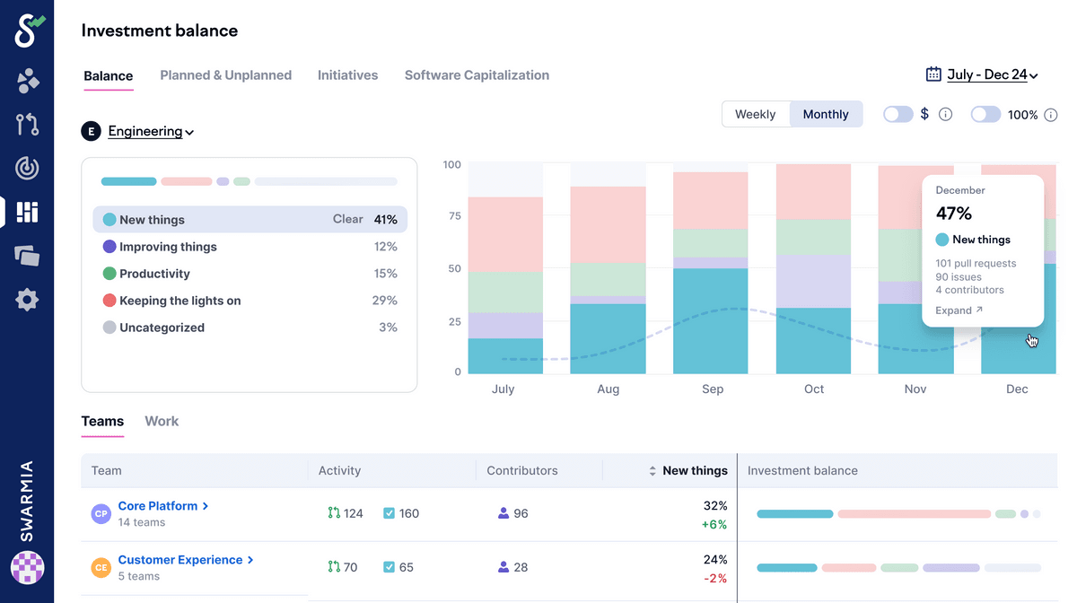Click the calendar icon beside date range

(933, 74)
